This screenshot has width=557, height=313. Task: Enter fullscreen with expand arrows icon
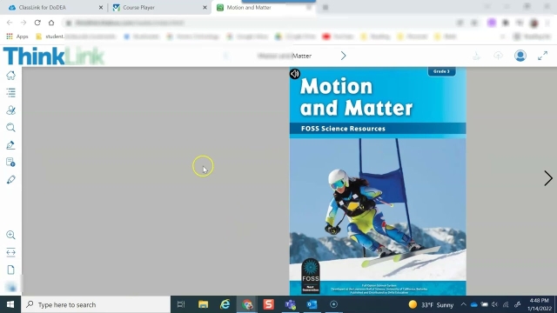[542, 56]
